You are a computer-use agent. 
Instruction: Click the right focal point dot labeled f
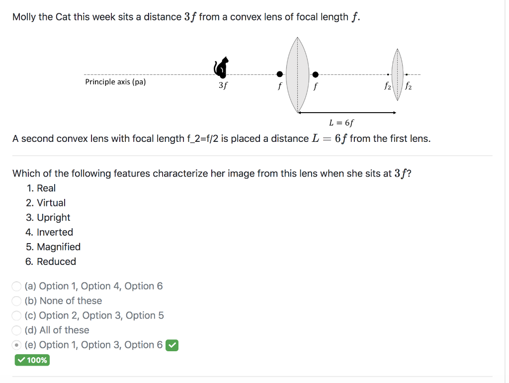click(315, 74)
